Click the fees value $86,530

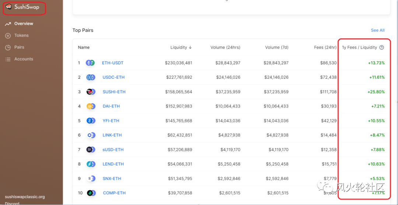(328, 63)
